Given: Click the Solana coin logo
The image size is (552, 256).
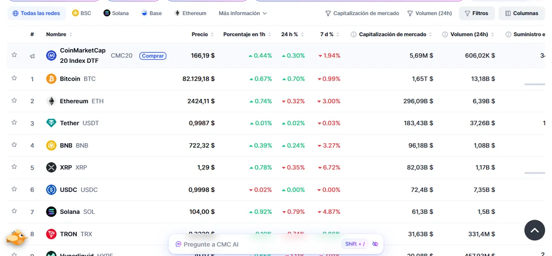Looking at the screenshot, I should coord(52,211).
